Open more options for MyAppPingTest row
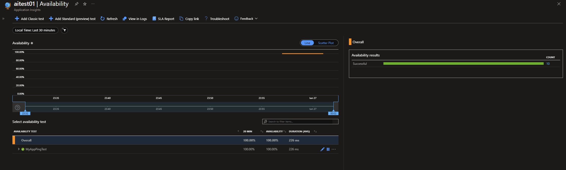The image size is (566, 170). (334, 149)
